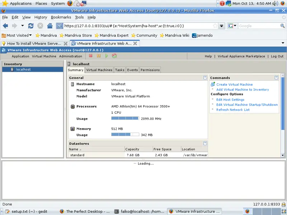
Task: Click the security lock icon in status bar
Action: [283, 204]
